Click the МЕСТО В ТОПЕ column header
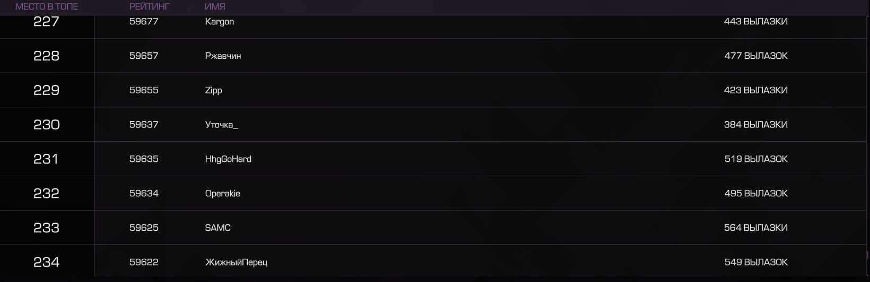Screen dimensions: 870x282 pos(47,7)
